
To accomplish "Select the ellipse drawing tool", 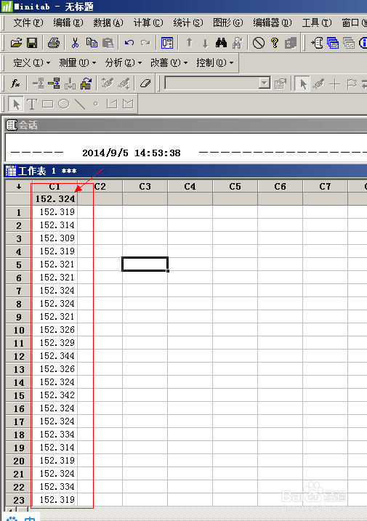I will [x=64, y=104].
